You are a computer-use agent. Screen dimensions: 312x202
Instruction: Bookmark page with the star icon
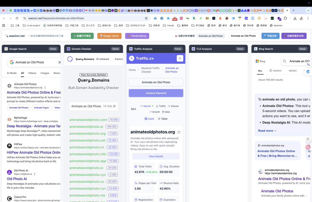point(146,18)
